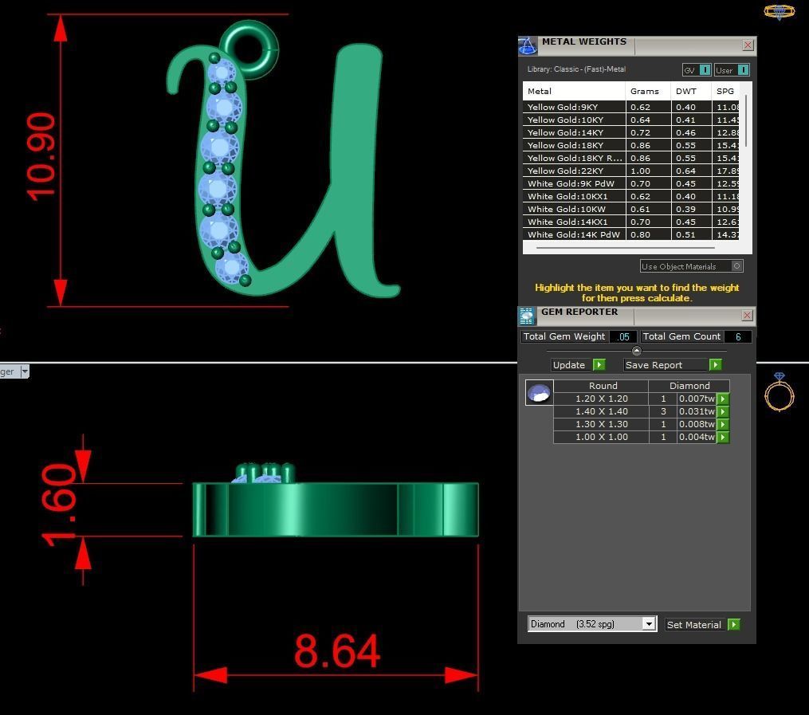The width and height of the screenshot is (809, 715).
Task: Click the 1.40 X 1.40 gem size cell
Action: click(x=601, y=411)
